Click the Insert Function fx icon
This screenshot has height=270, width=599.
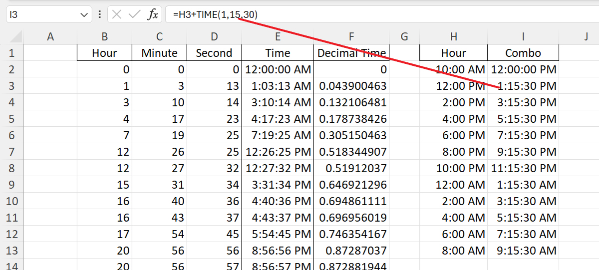click(x=153, y=14)
